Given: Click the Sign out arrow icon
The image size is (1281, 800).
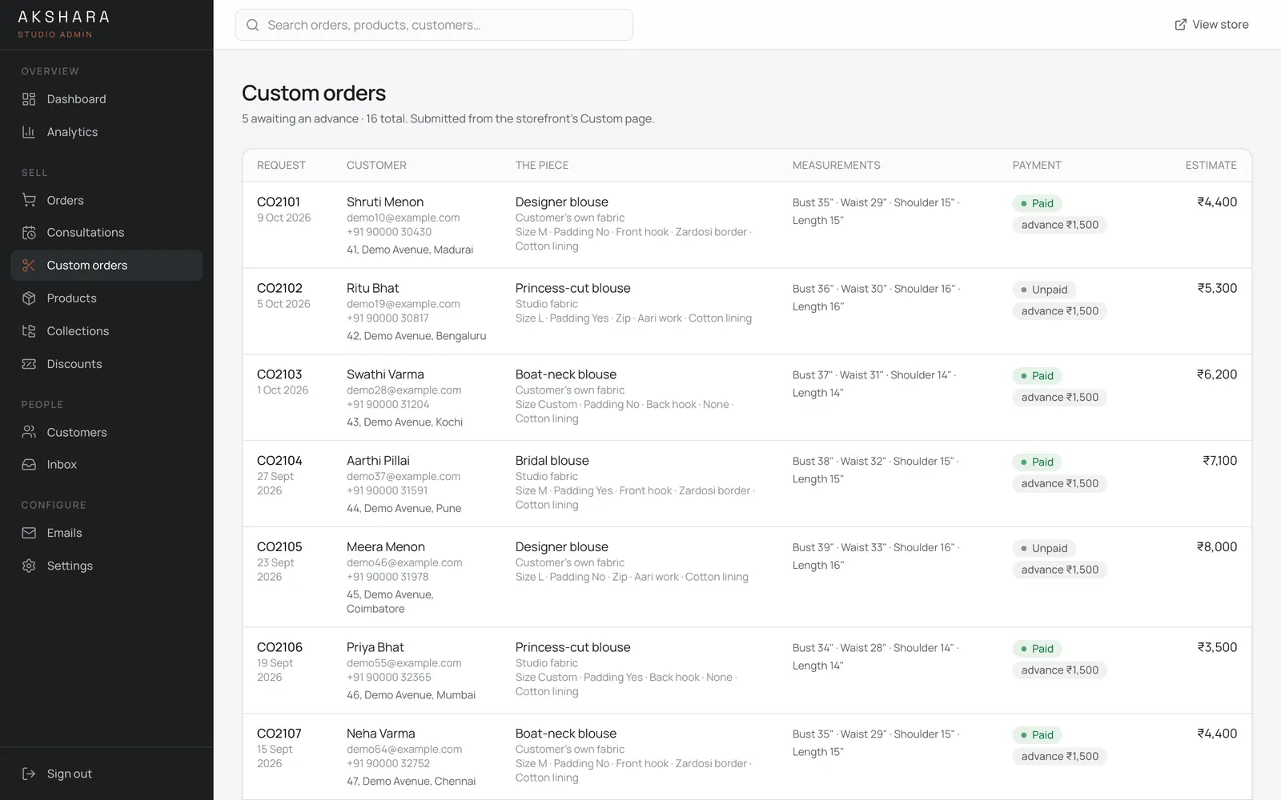Looking at the screenshot, I should [x=29, y=774].
